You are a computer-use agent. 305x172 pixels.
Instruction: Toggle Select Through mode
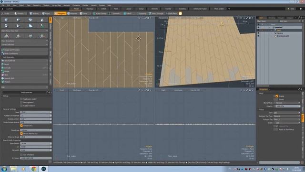(x=156, y=13)
